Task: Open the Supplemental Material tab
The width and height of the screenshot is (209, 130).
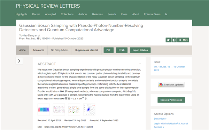Action: [86, 50]
